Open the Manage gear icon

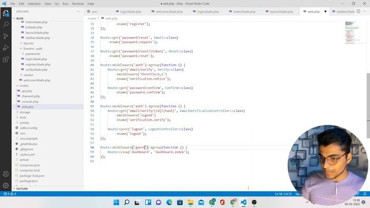(6, 185)
